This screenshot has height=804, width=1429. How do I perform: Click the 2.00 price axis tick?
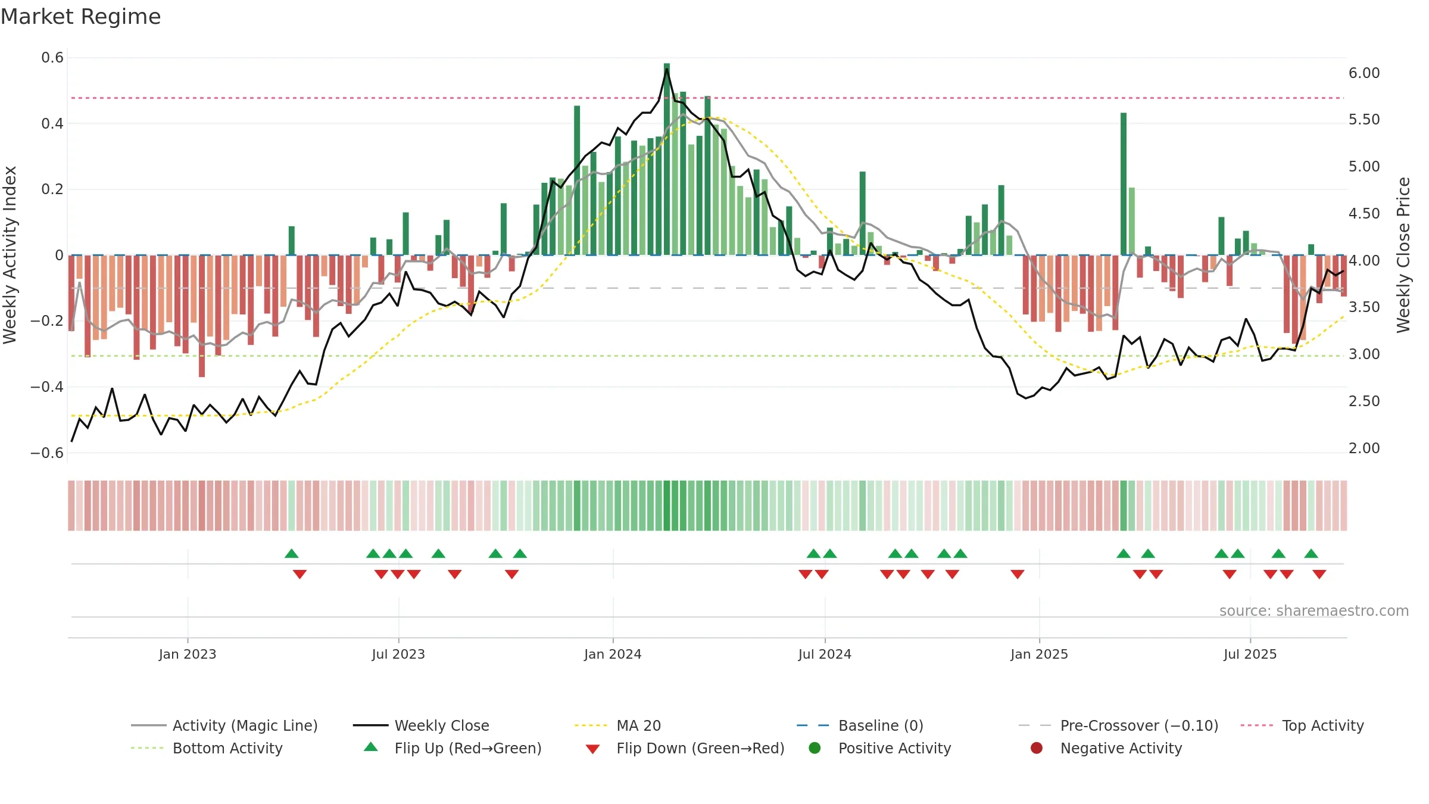(x=1364, y=448)
